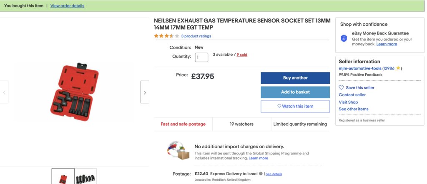This screenshot has height=184, width=427.
Task: Click the next image arrow on gallery
Action: 145,92
